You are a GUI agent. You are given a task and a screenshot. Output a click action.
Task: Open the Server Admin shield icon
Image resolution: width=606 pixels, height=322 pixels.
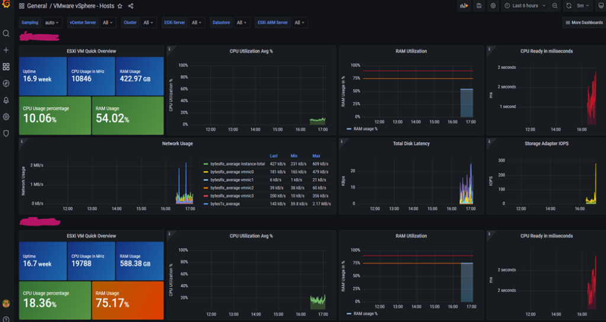click(6, 133)
